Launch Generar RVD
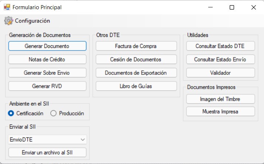The height and width of the screenshot is (164, 264). click(x=47, y=86)
